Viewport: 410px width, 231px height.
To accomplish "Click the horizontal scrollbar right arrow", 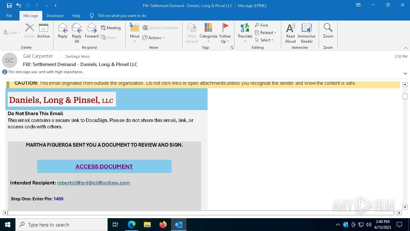I will click(x=399, y=213).
